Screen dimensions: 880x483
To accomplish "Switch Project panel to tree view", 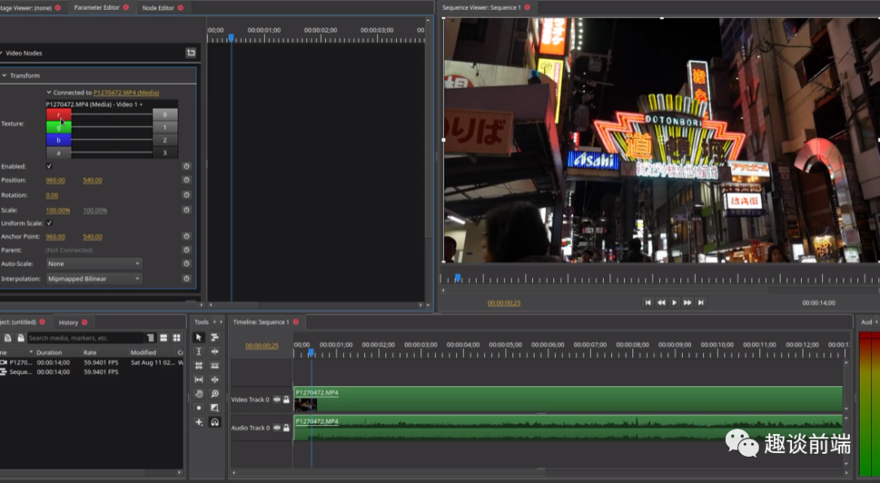I will click(x=151, y=338).
